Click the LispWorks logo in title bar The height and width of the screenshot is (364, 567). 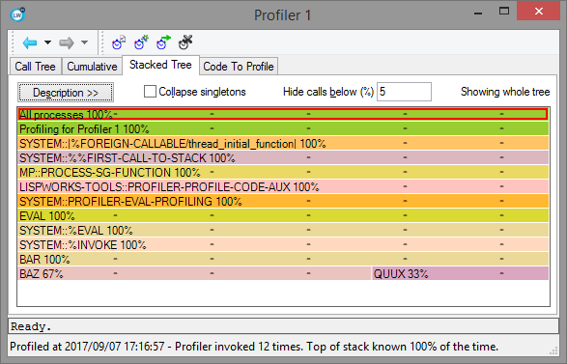click(17, 14)
